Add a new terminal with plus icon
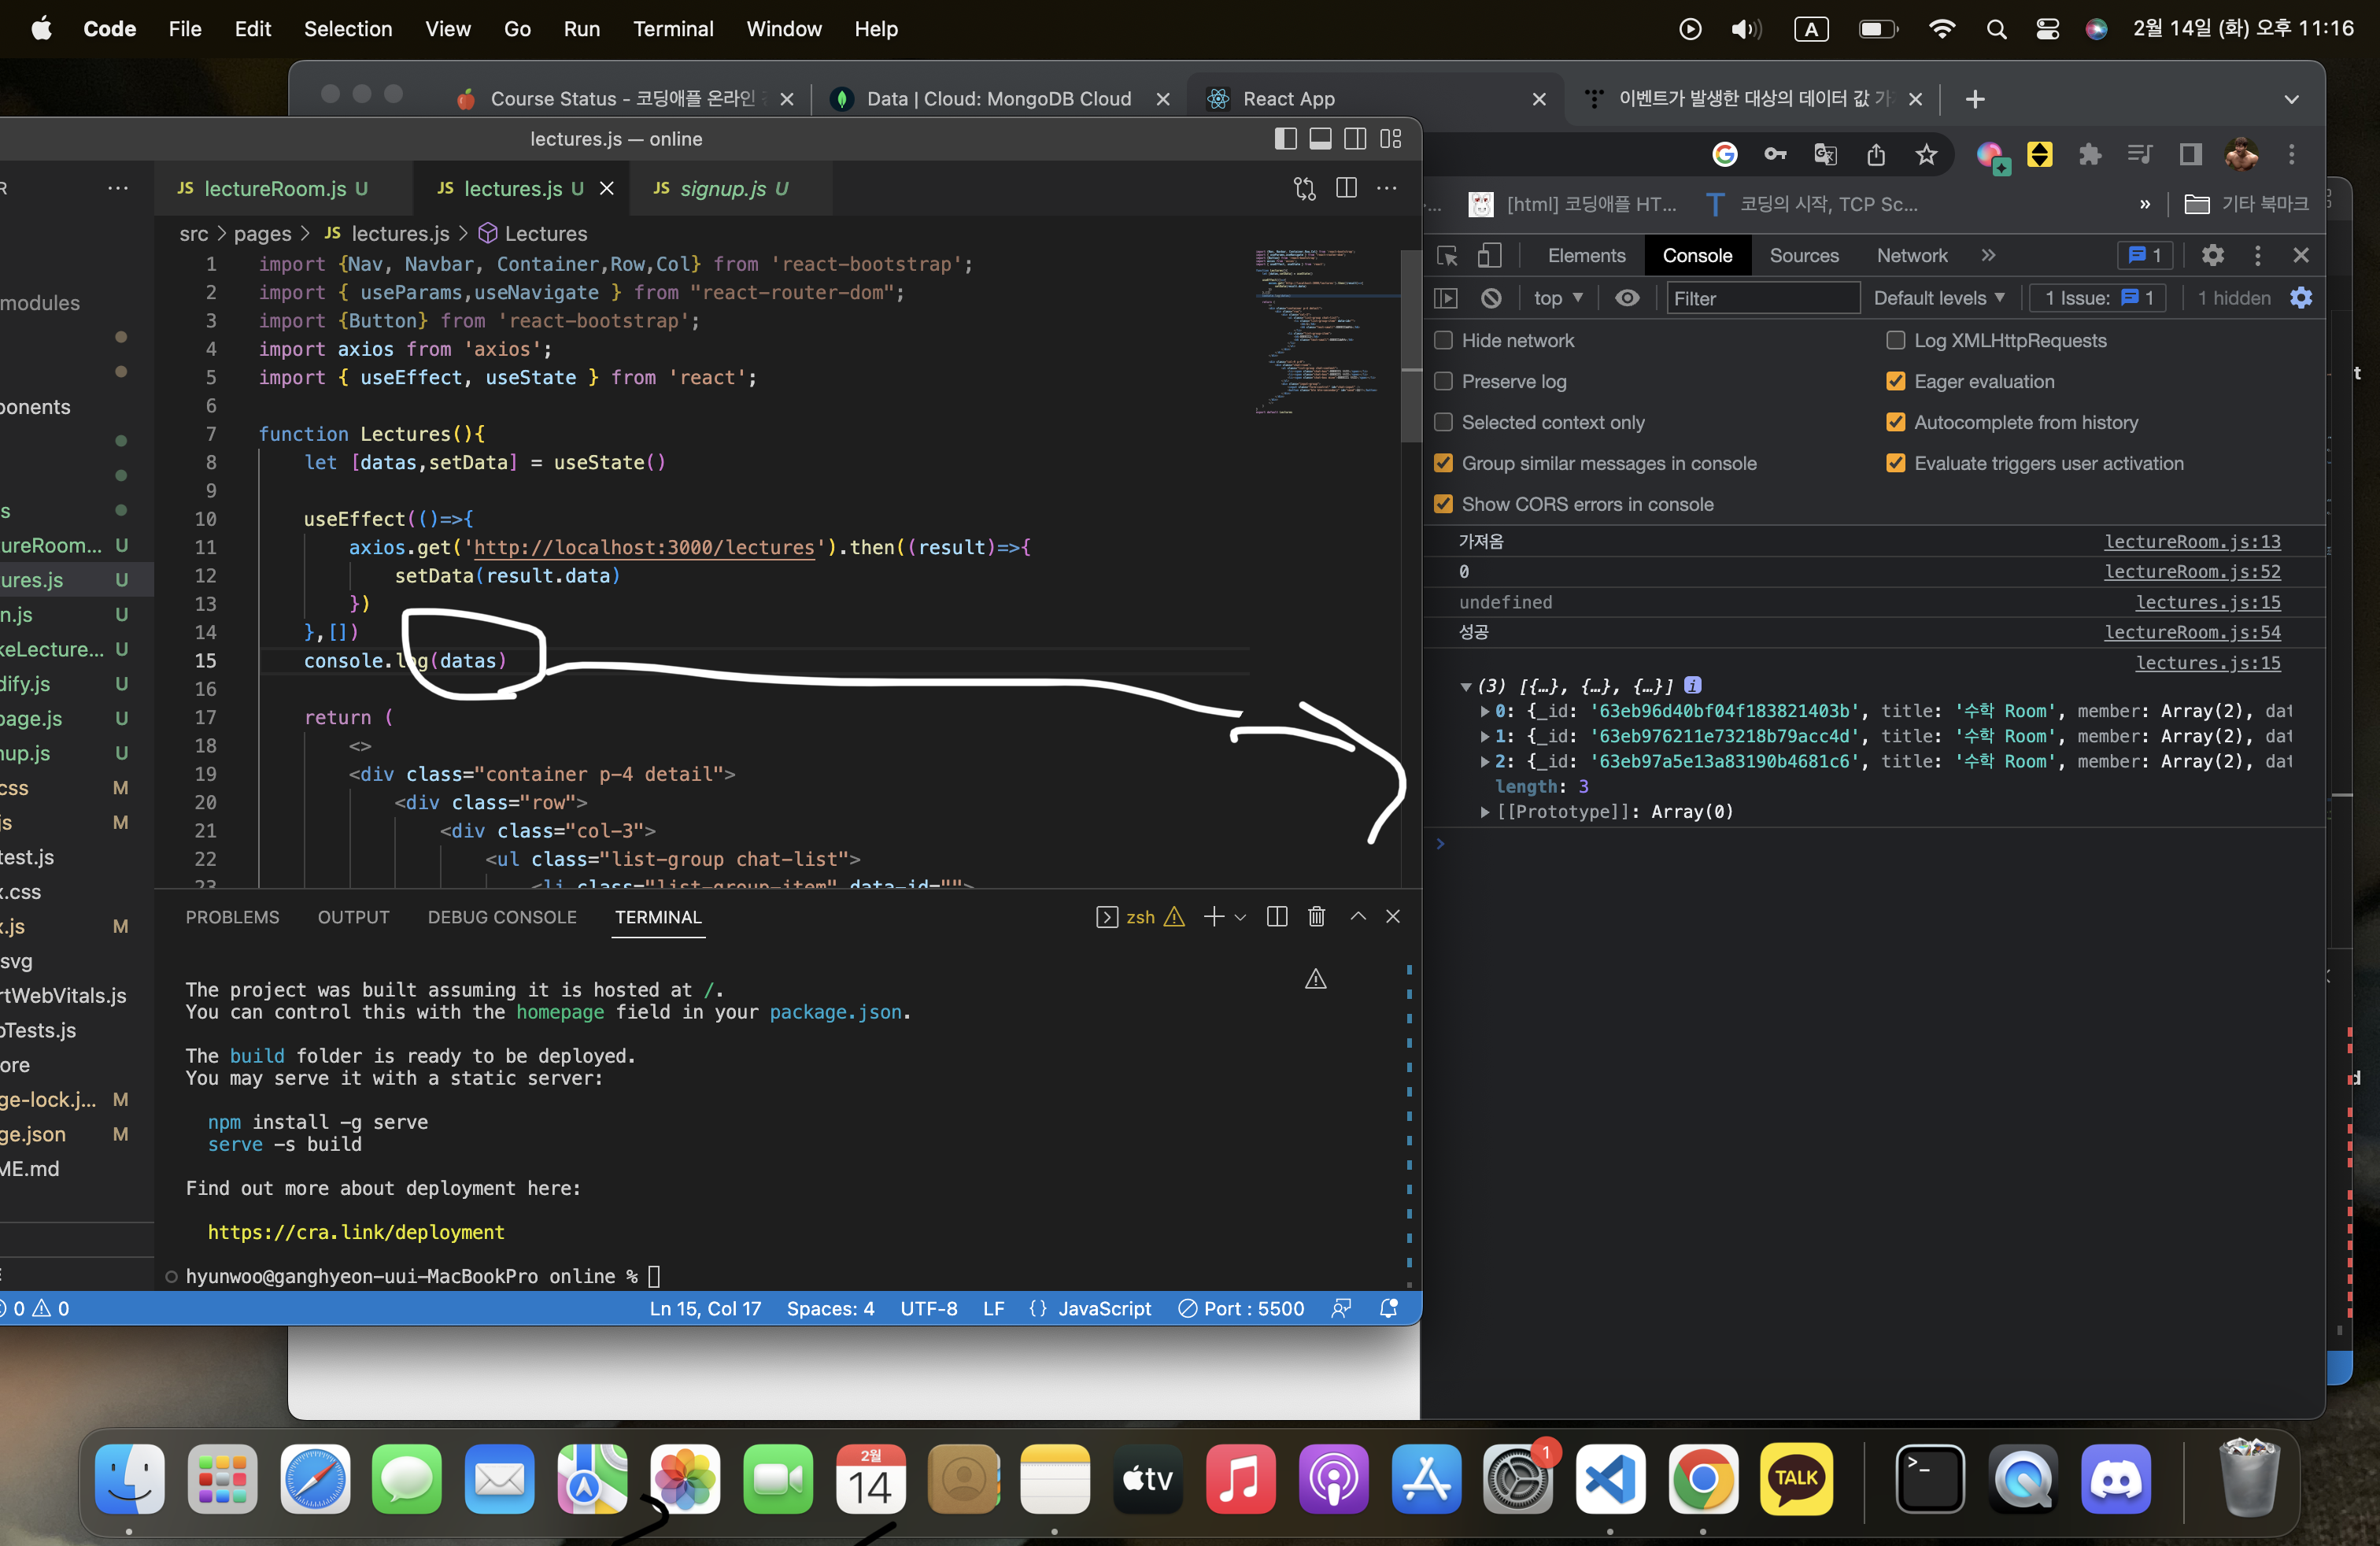Viewport: 2380px width, 1546px height. [x=1213, y=916]
